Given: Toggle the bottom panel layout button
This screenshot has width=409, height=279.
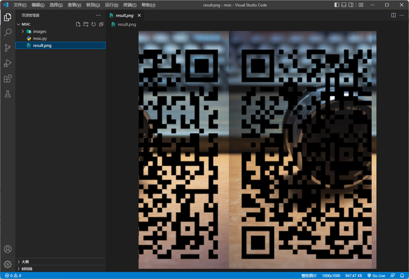Looking at the screenshot, I should tap(344, 5).
